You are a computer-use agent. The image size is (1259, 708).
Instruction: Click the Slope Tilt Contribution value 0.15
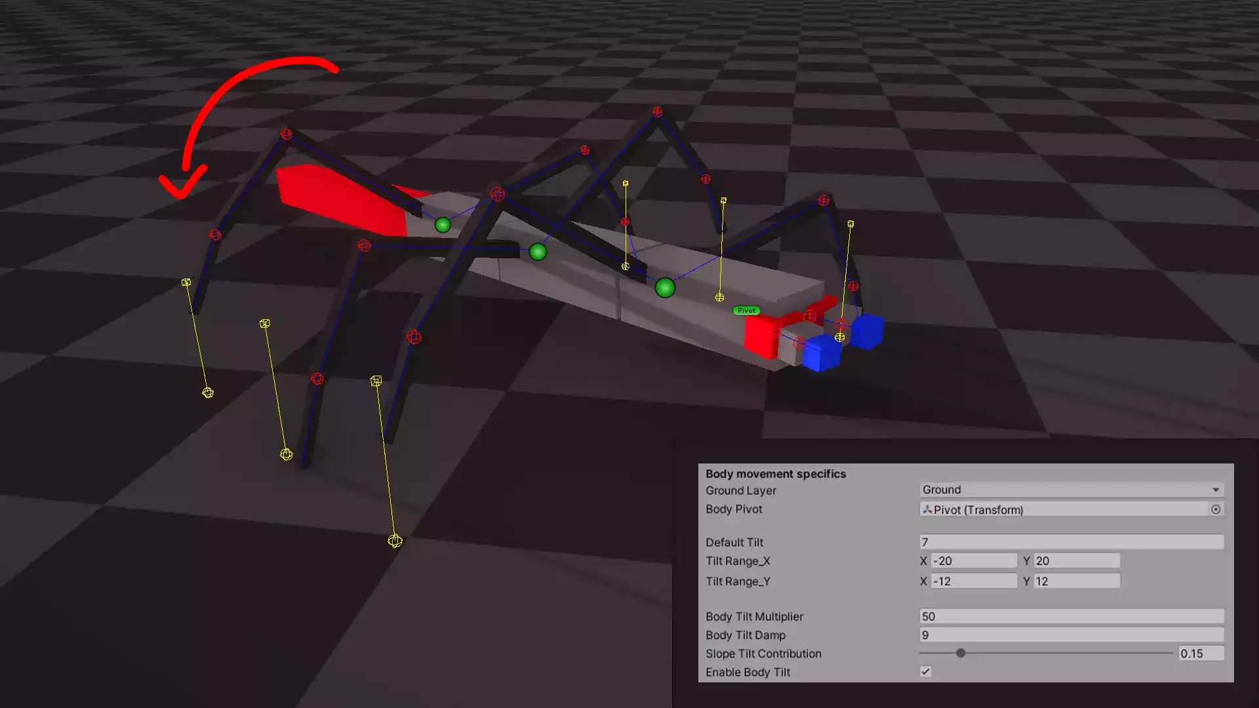1200,654
